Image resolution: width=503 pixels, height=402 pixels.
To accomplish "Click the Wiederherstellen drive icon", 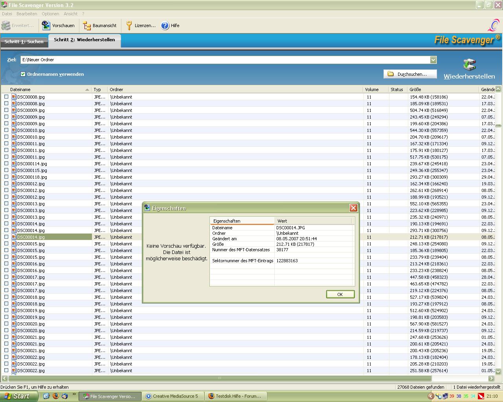I will pyautogui.click(x=469, y=65).
